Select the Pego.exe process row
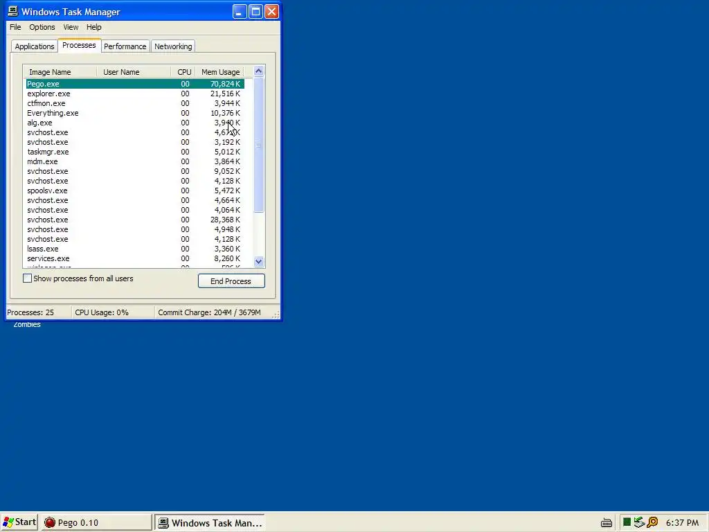Screen dimensions: 709x532 click(135, 84)
